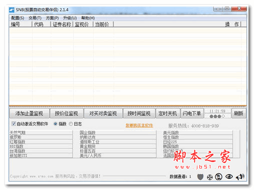The height and width of the screenshot is (190, 254).
Task: Click the 美元指数 index row
Action: (198, 133)
